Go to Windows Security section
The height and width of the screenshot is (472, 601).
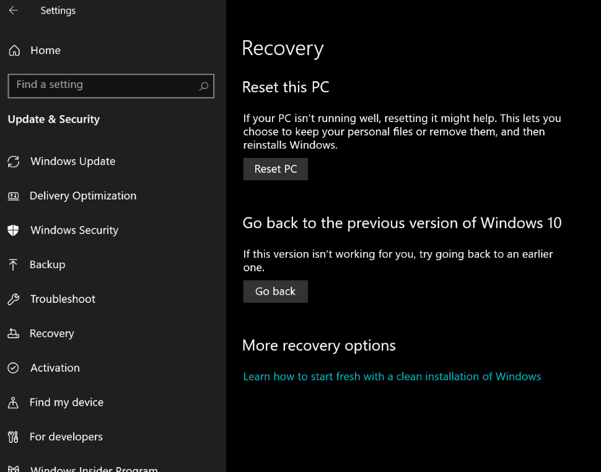click(74, 230)
